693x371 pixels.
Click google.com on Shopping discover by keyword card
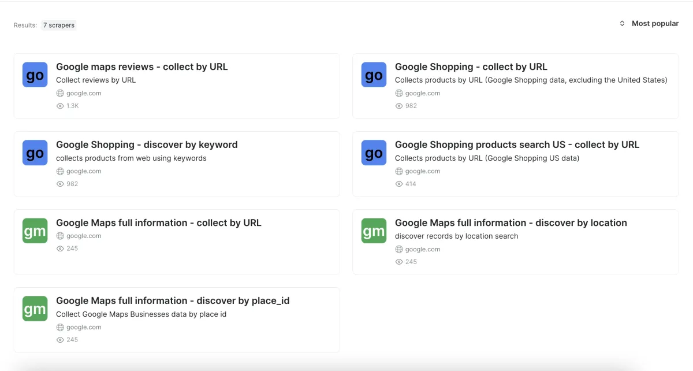(84, 171)
